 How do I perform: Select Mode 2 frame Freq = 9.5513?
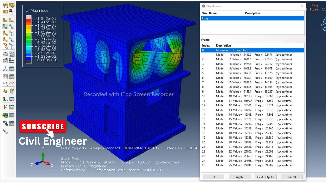pyautogui.click(x=253, y=59)
